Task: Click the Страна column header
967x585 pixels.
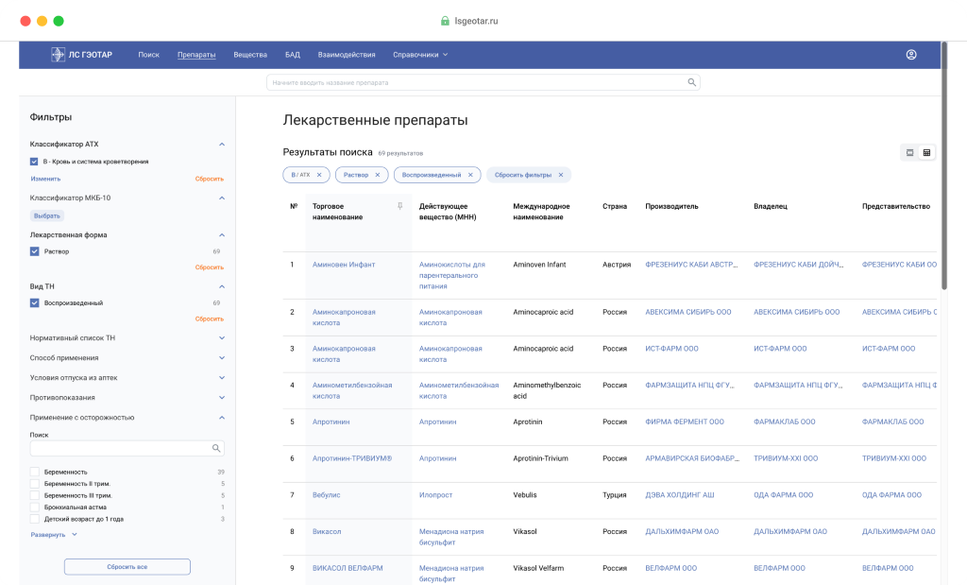Action: click(614, 207)
